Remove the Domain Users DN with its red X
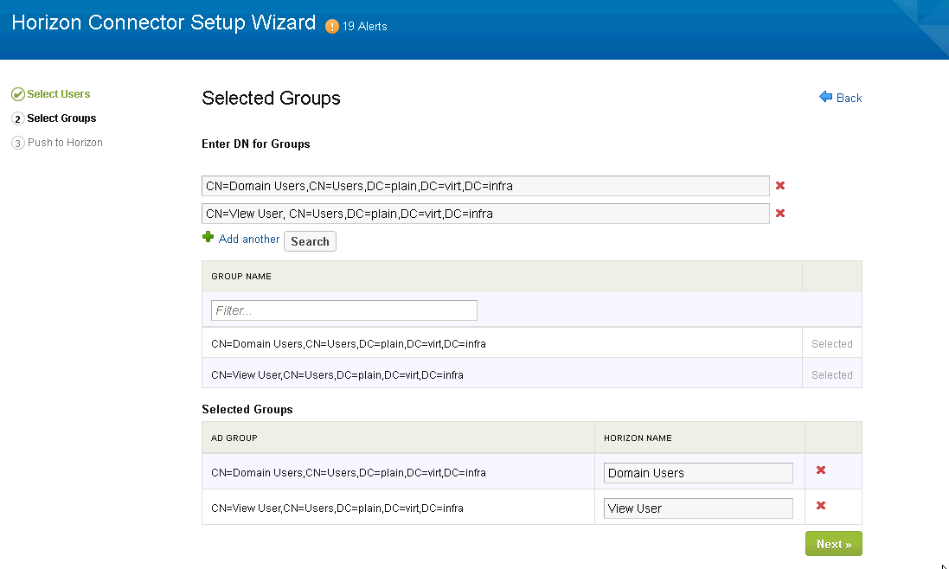 pos(779,185)
